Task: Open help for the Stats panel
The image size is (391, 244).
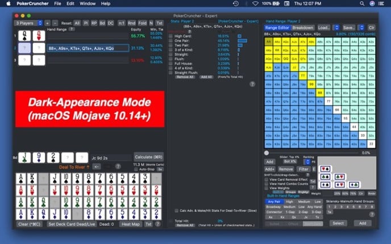Action: point(252,84)
